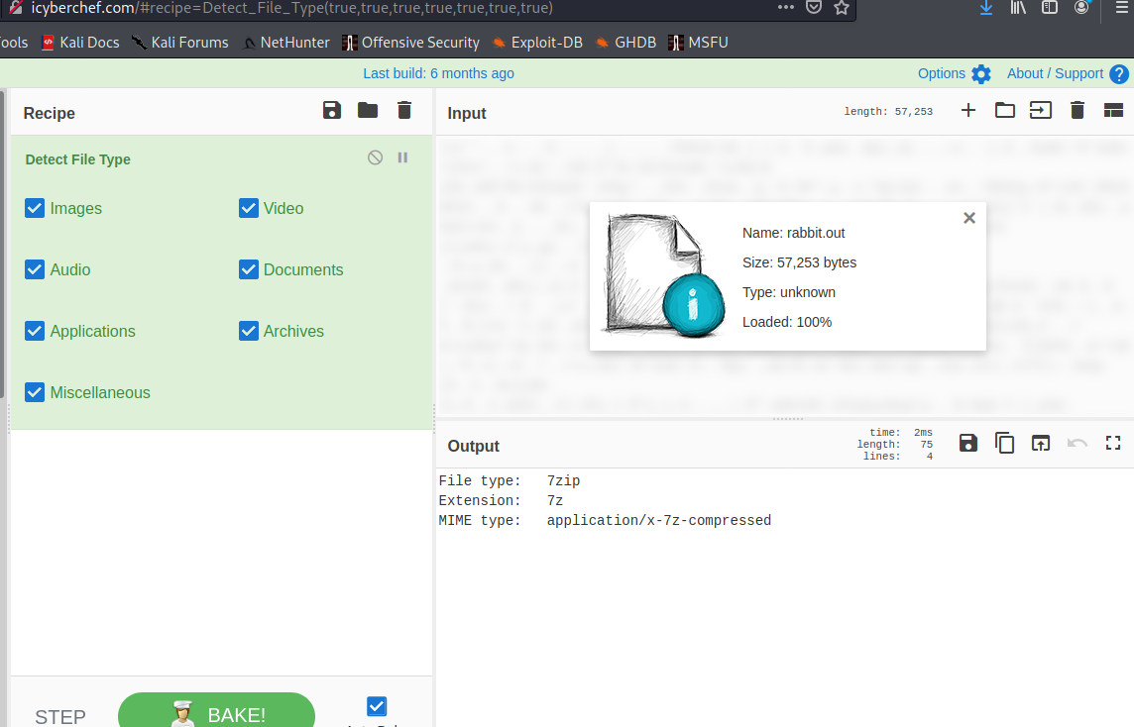Add a new input tab
This screenshot has width=1134, height=727.
pyautogui.click(x=968, y=111)
